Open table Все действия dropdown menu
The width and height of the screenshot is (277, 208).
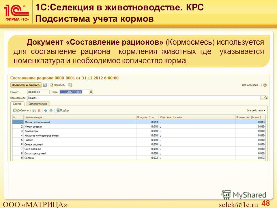pos(256,110)
